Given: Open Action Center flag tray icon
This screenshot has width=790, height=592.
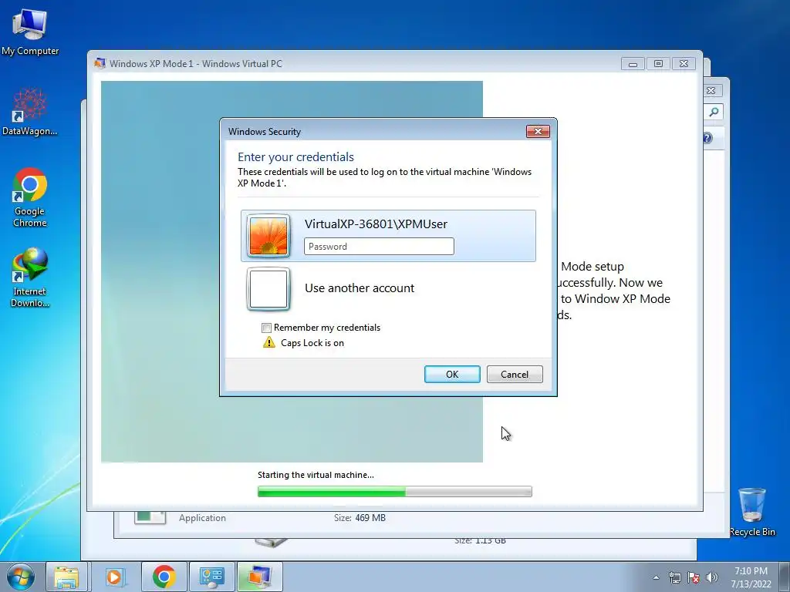Looking at the screenshot, I should [694, 577].
